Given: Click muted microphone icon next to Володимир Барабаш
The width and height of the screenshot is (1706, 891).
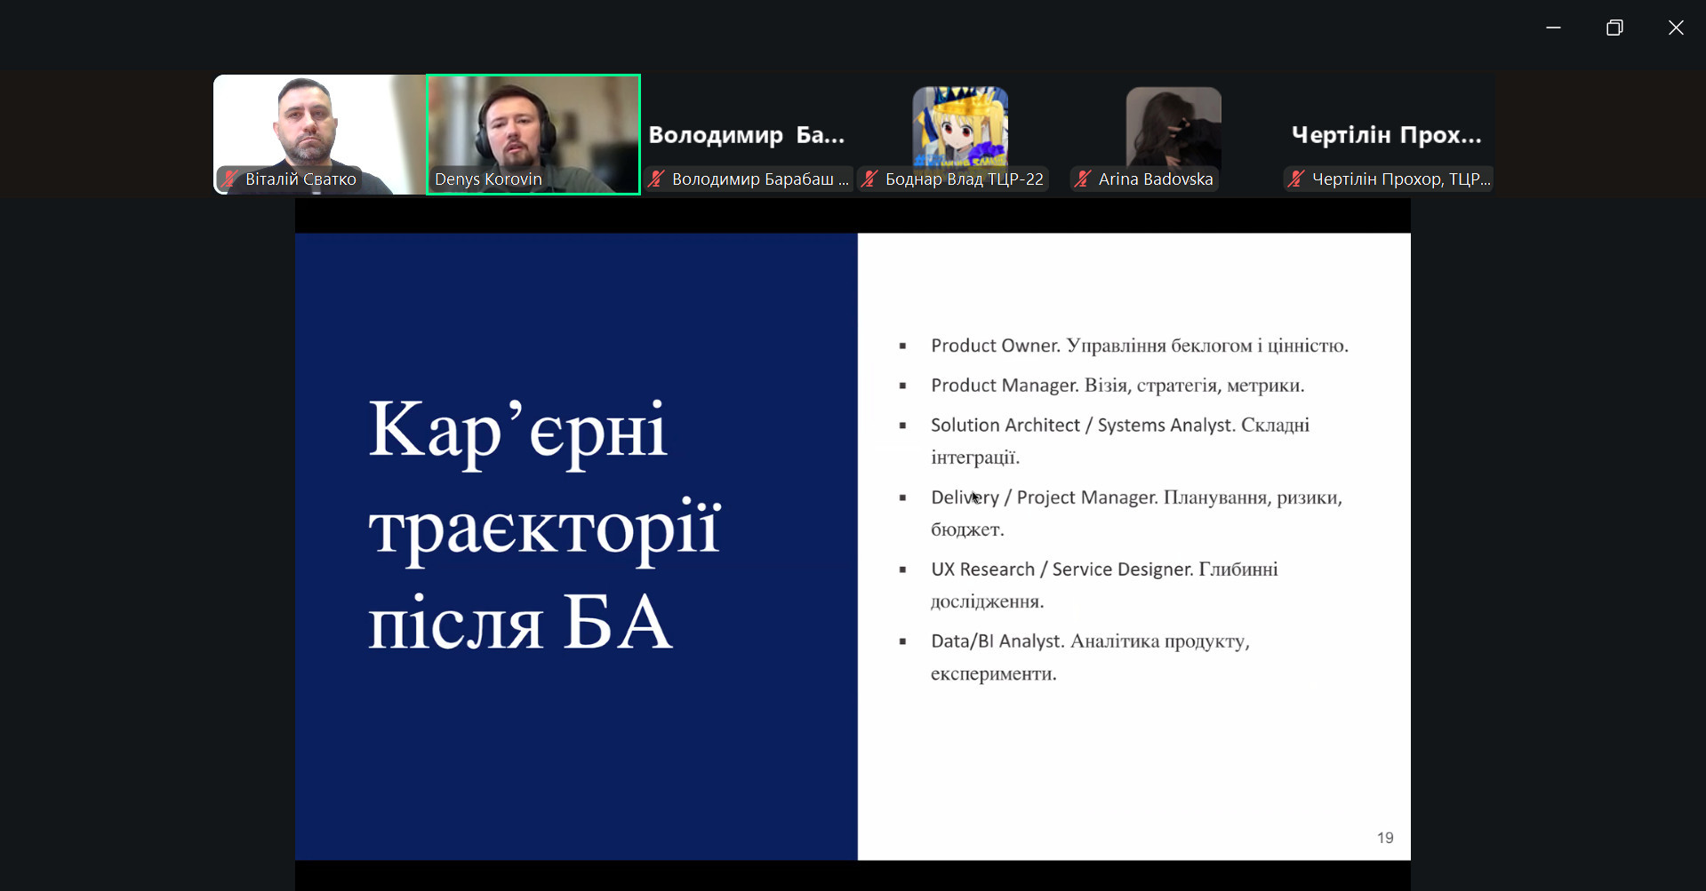Looking at the screenshot, I should (x=656, y=179).
